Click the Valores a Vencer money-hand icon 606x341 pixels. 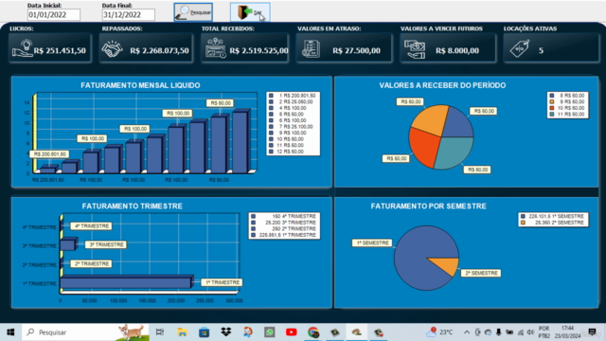pos(415,49)
